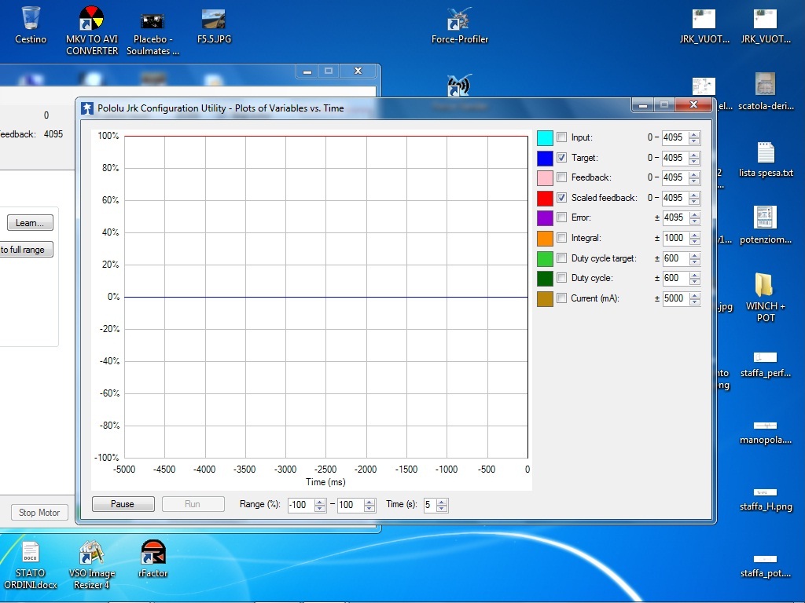805x603 pixels.
Task: Select the potenziom... desktop file
Action: point(766,225)
